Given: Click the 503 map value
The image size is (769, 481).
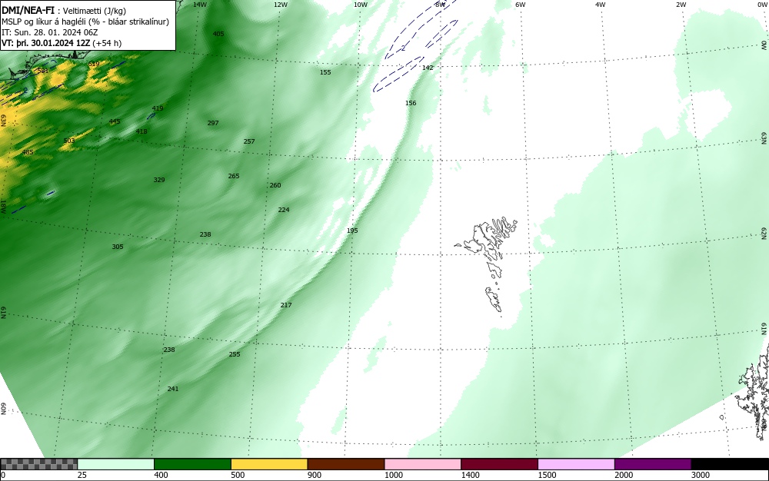Looking at the screenshot, I should pyautogui.click(x=69, y=141).
